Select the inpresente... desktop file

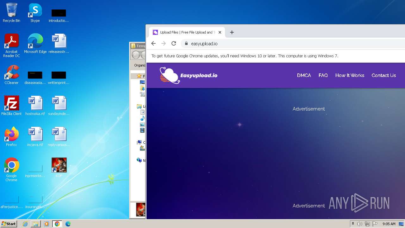pyautogui.click(x=35, y=170)
